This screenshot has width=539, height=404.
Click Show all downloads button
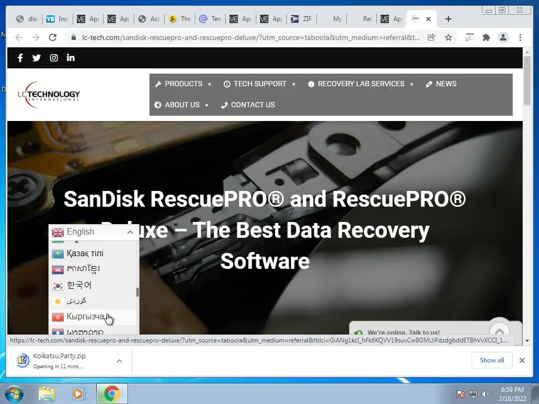(492, 360)
